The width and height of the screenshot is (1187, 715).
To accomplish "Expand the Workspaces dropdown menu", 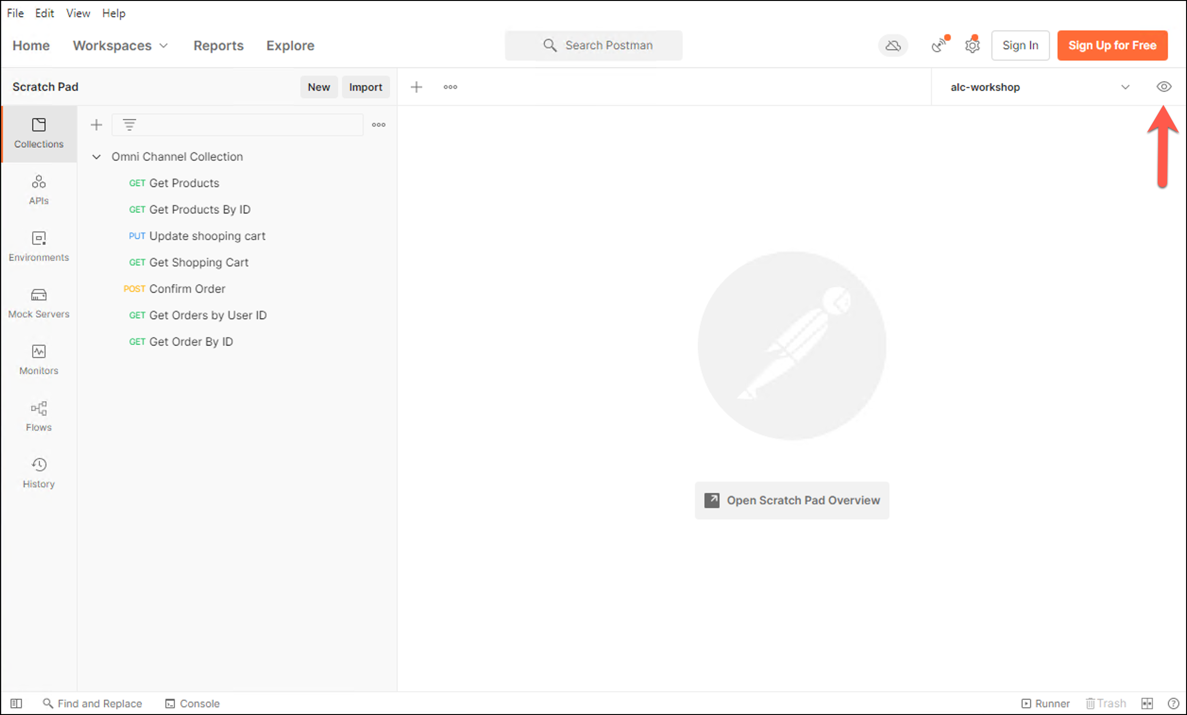I will (120, 46).
